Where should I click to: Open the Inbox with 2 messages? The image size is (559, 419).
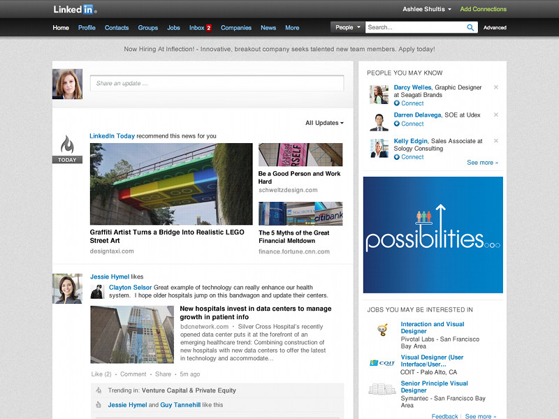click(x=201, y=28)
